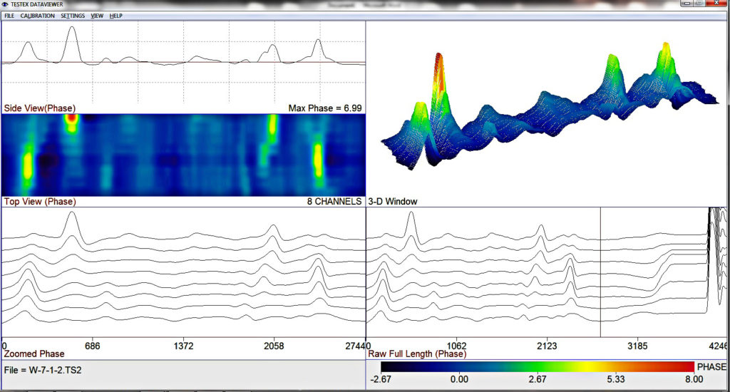Click the 2058 axis tick in Zoomed Phase
The width and height of the screenshot is (730, 392).
pyautogui.click(x=274, y=346)
